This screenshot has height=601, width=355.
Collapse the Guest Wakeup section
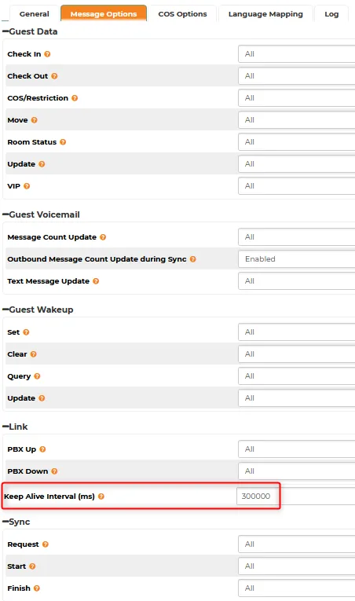click(5, 310)
